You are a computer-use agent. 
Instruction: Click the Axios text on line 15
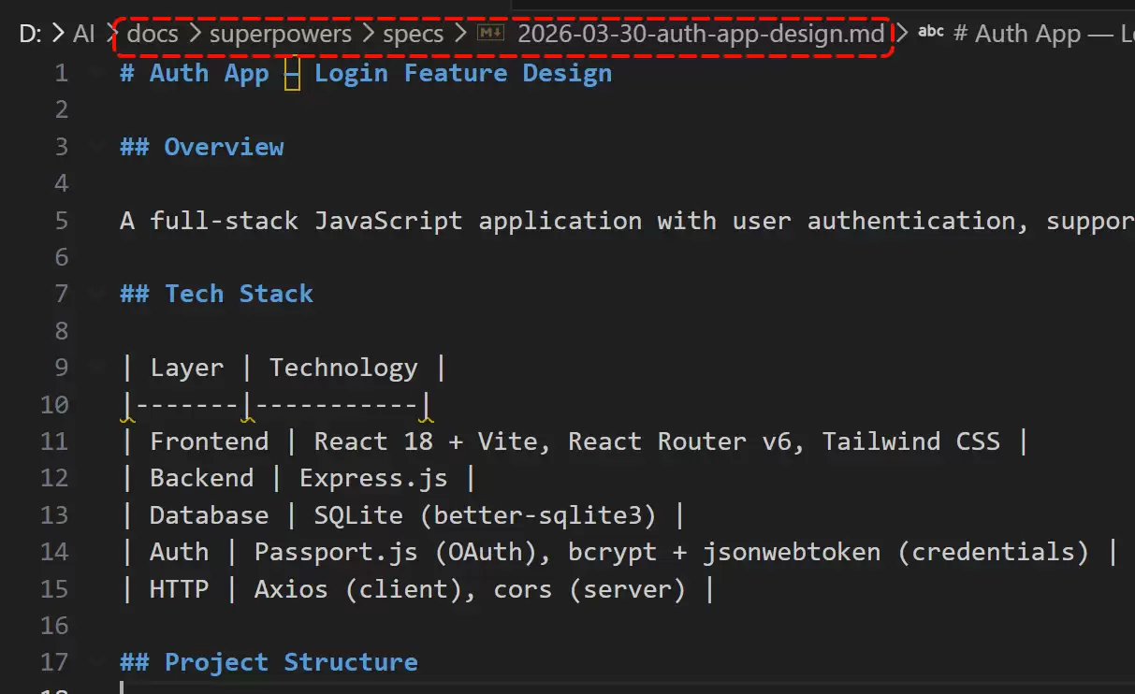pos(291,589)
